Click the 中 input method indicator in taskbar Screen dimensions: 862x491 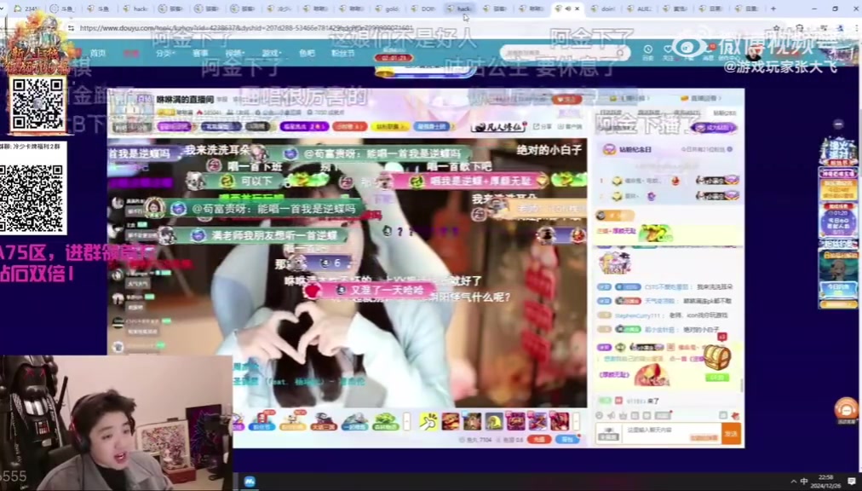[x=804, y=482]
